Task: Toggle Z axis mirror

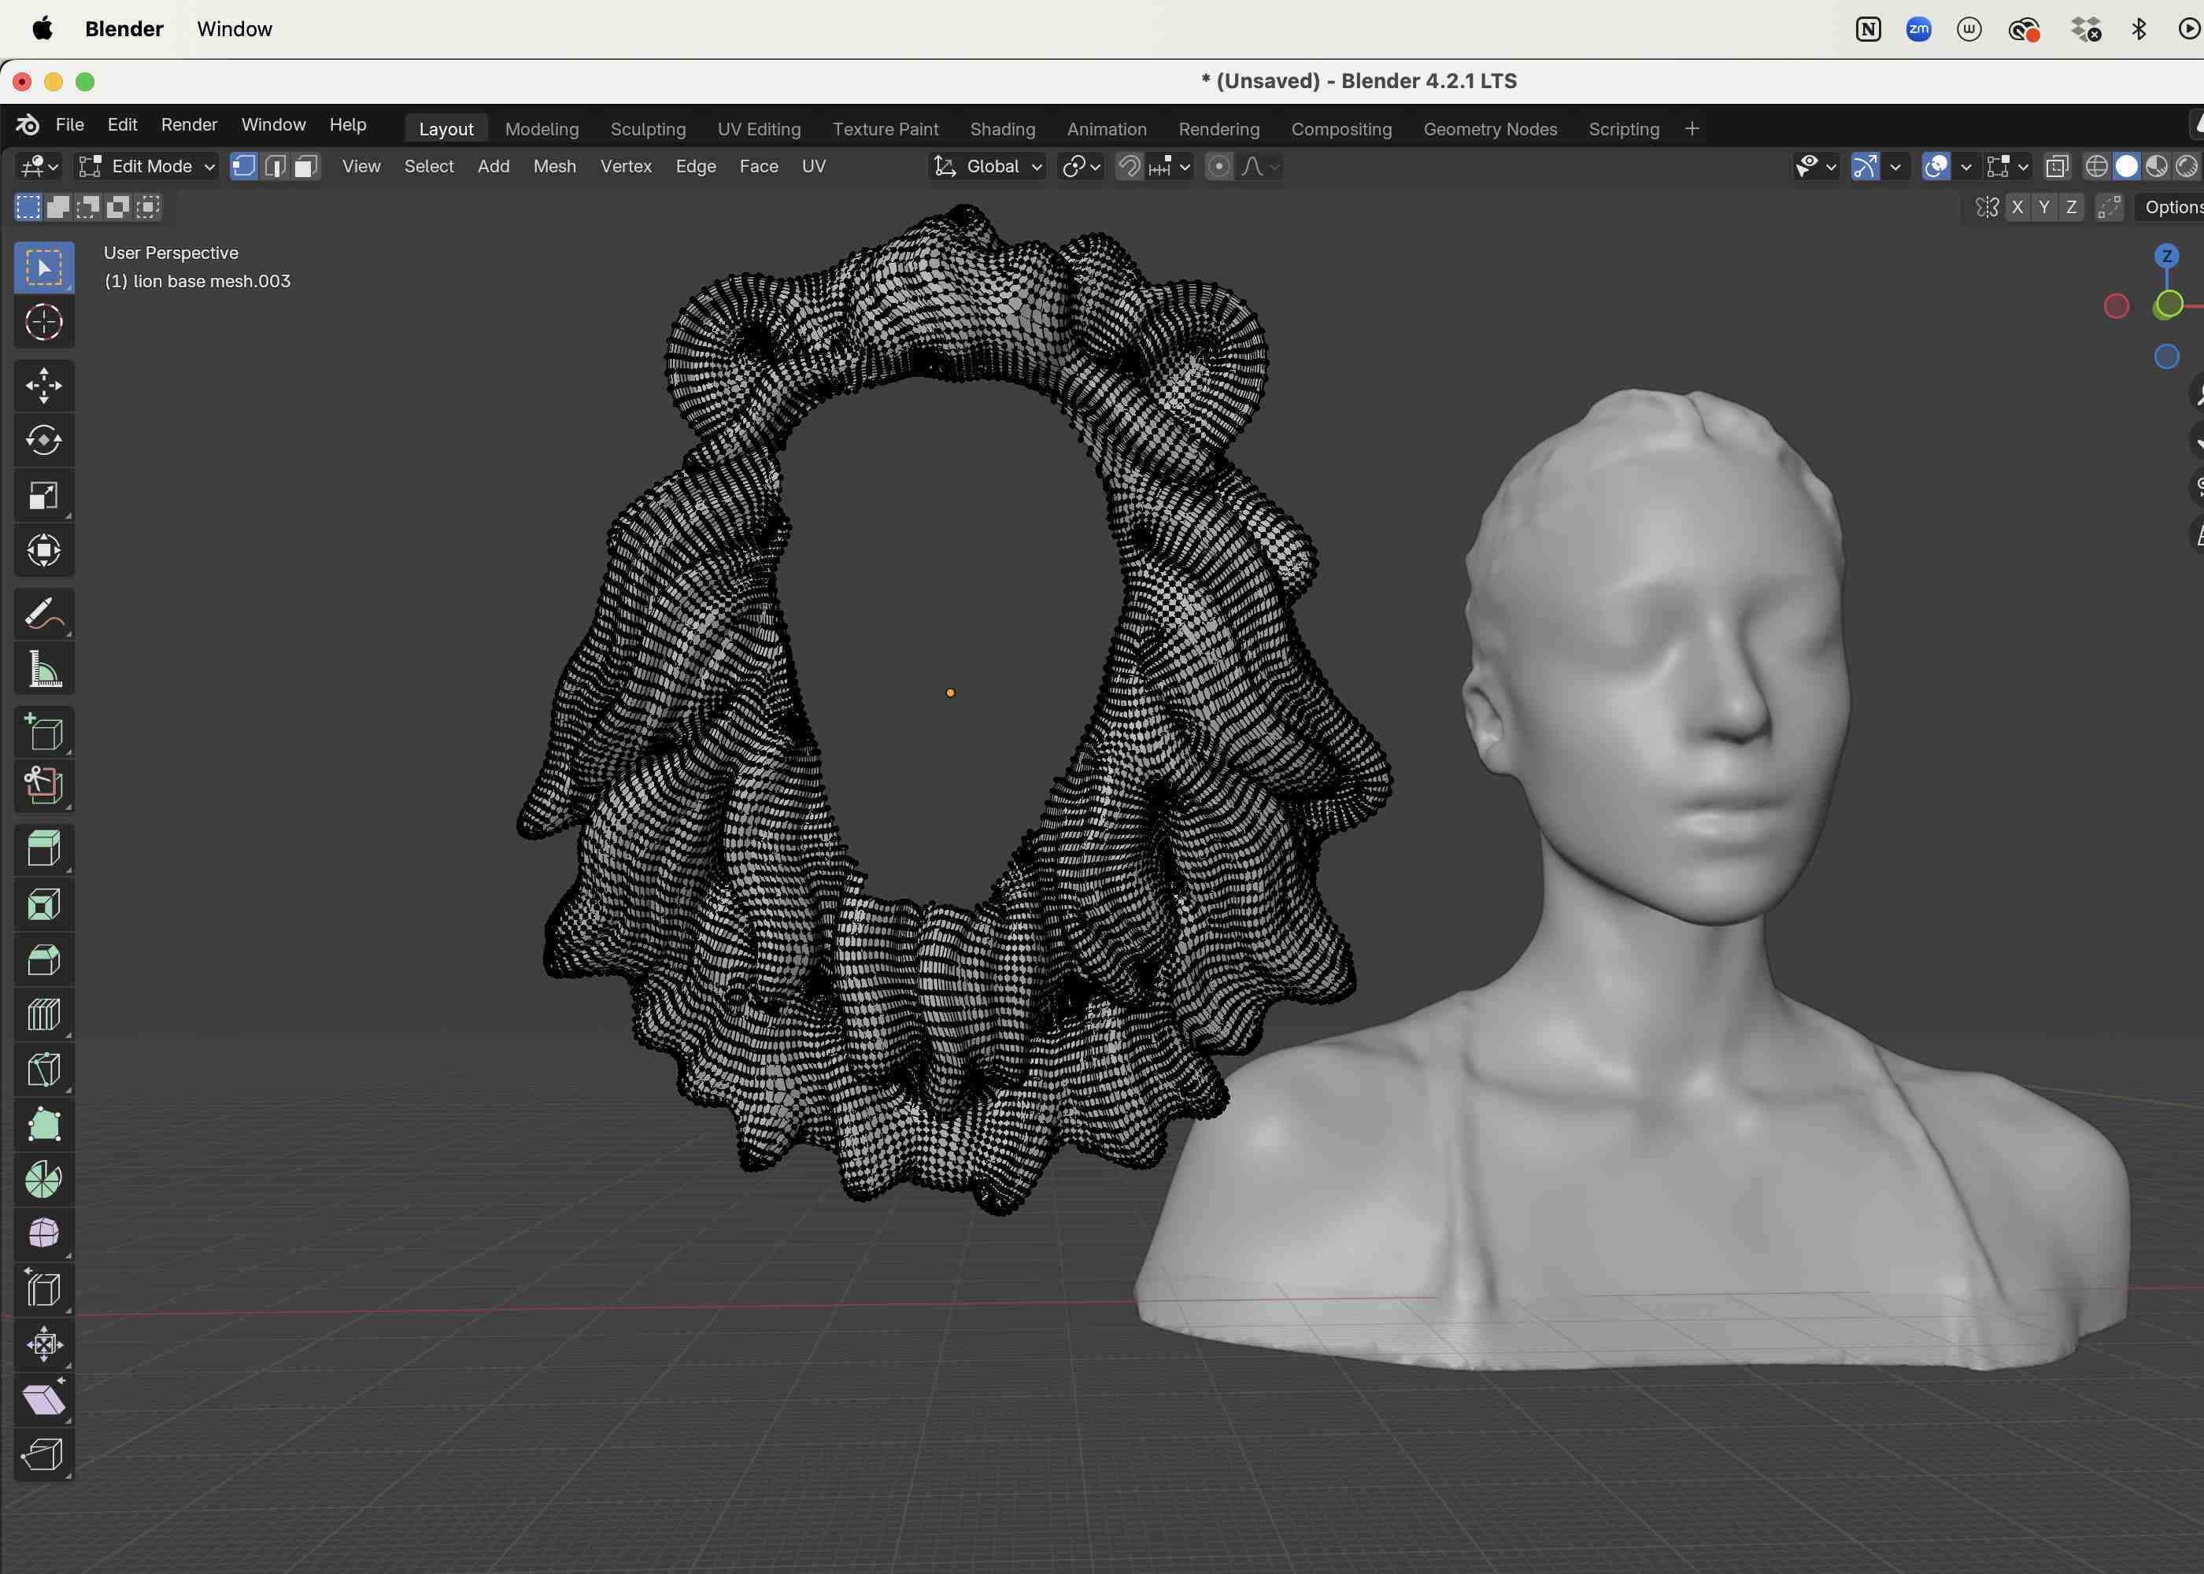Action: click(x=2071, y=206)
